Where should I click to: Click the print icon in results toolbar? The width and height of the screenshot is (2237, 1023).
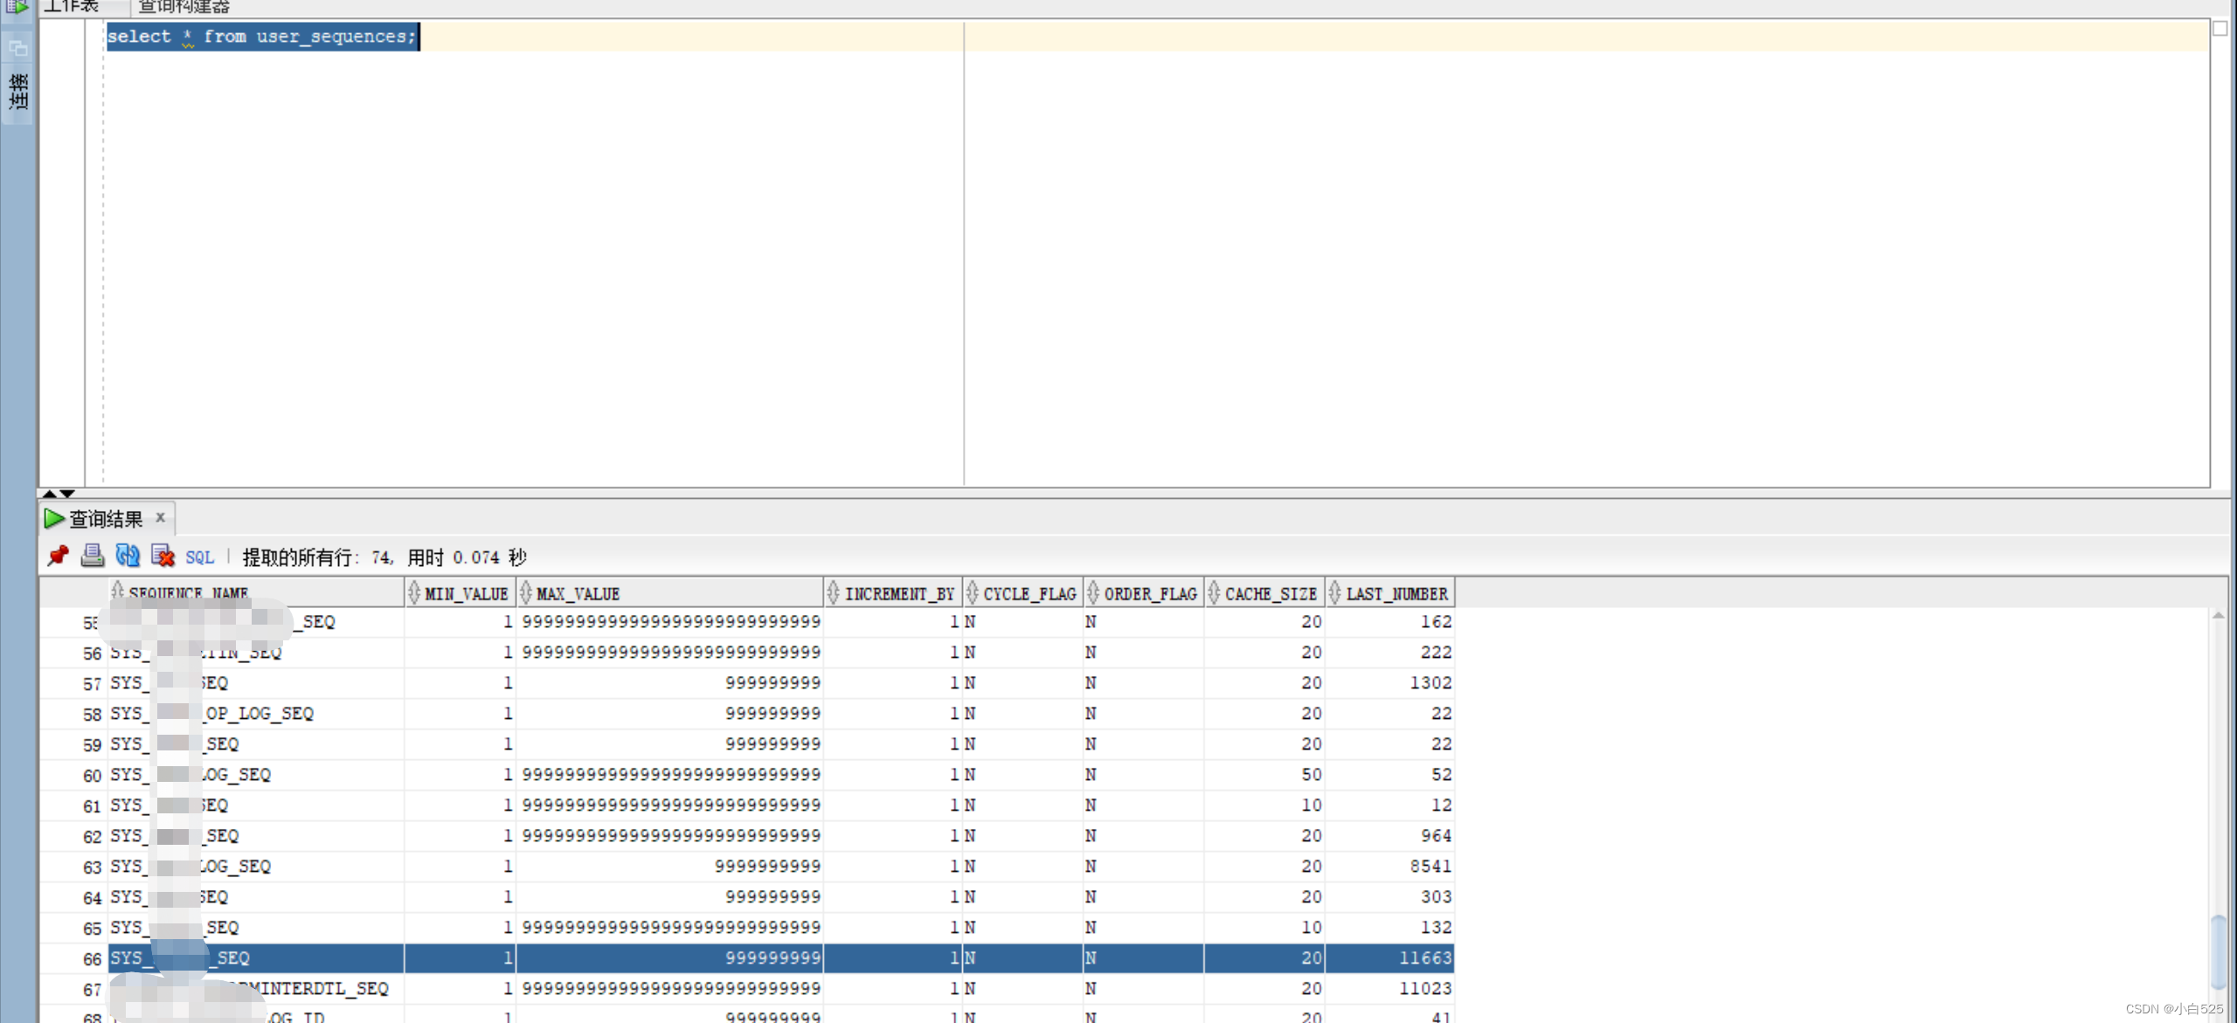92,556
